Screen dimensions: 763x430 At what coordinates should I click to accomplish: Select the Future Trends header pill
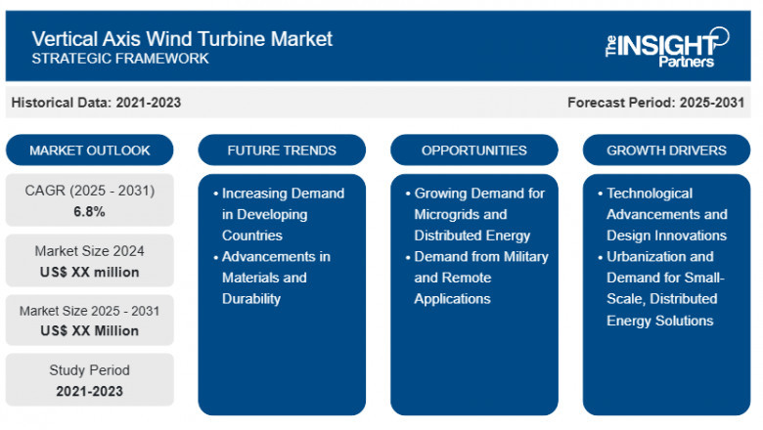pyautogui.click(x=282, y=150)
